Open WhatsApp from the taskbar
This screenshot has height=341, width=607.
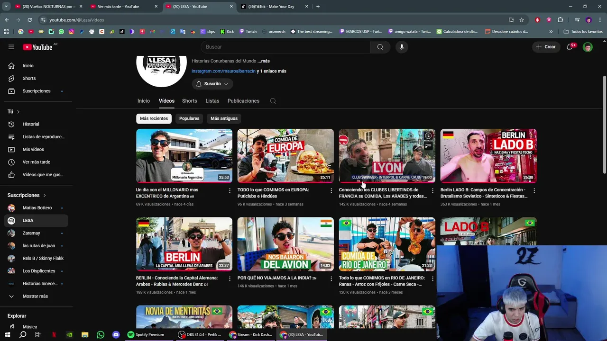click(x=100, y=334)
